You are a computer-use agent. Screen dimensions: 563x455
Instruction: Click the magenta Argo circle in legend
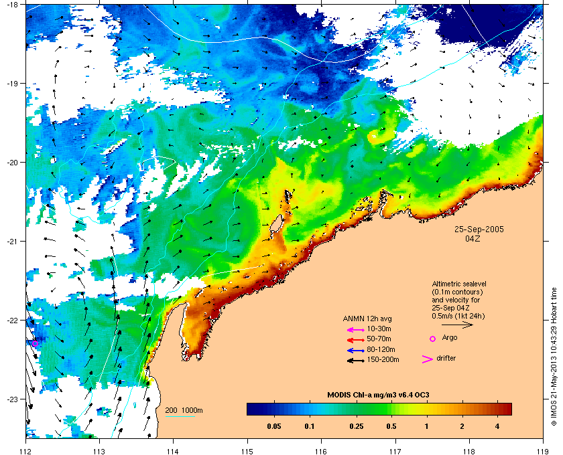point(433,339)
